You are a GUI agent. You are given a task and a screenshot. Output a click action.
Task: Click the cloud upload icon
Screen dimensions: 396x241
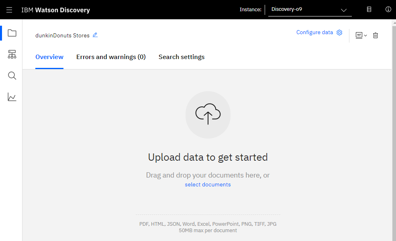[208, 115]
